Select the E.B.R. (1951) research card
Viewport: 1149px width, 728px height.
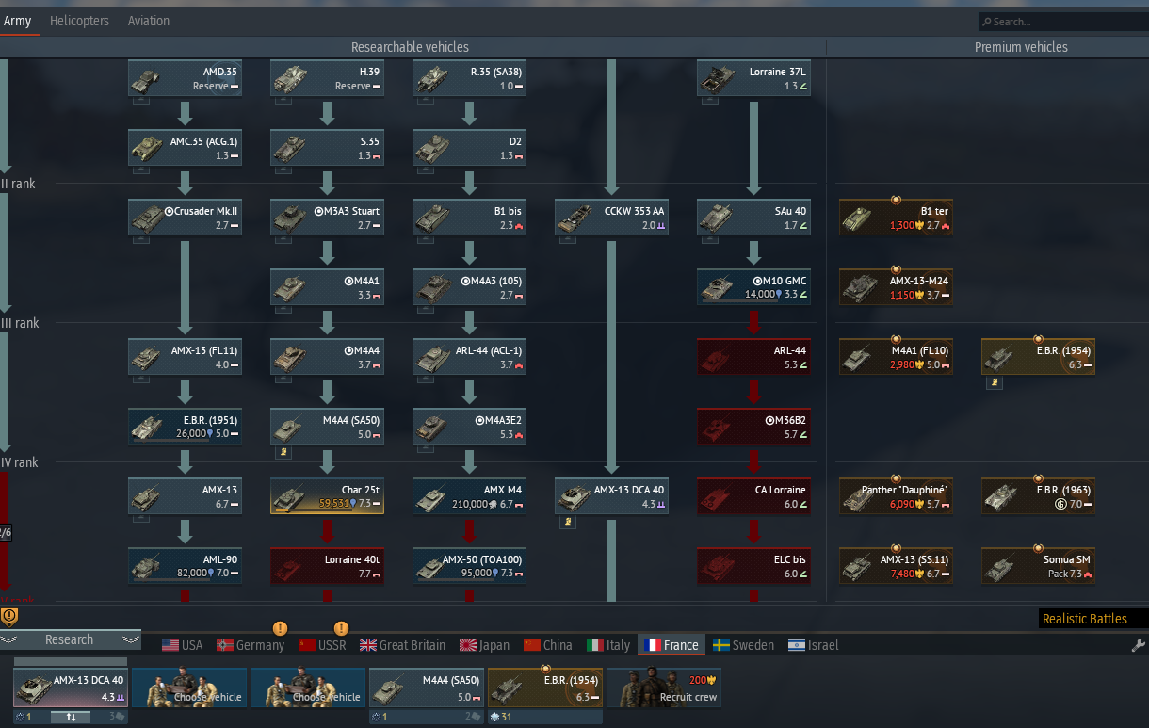tap(186, 427)
